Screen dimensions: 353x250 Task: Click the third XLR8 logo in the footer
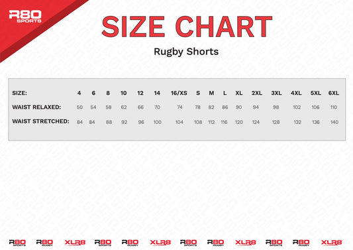[246, 243]
